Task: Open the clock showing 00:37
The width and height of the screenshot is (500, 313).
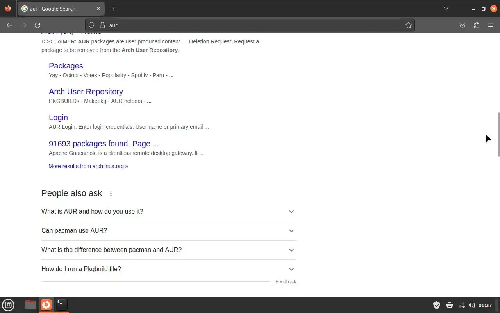Action: pos(485,305)
